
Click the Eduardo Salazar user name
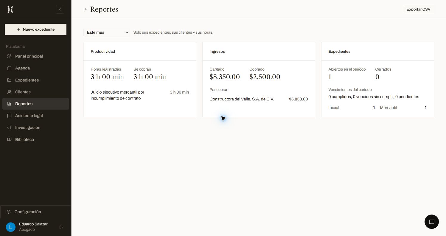pyautogui.click(x=33, y=224)
